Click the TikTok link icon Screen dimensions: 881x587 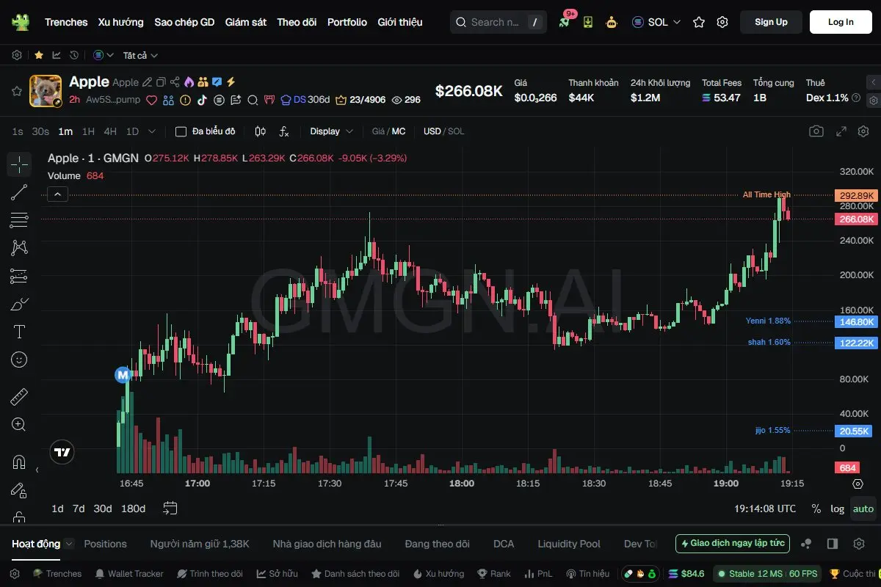tap(202, 100)
